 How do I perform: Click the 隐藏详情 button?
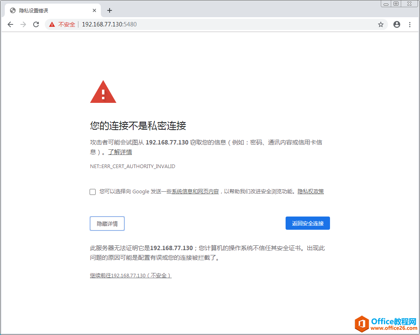pyautogui.click(x=107, y=223)
